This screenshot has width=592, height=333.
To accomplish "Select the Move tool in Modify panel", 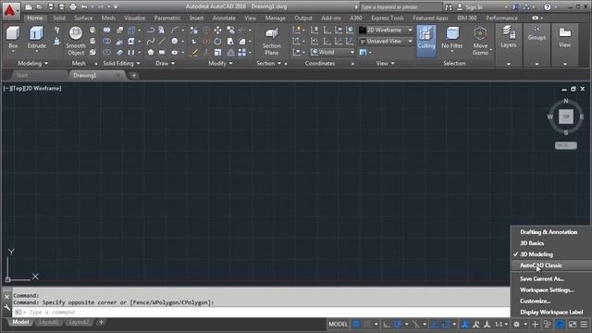I will (x=218, y=31).
